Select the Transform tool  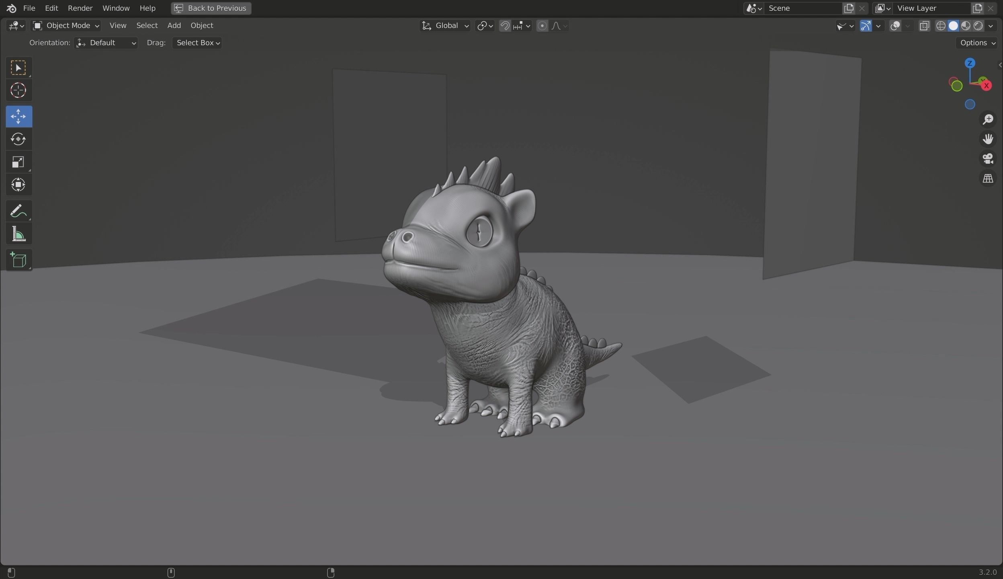pyautogui.click(x=18, y=185)
